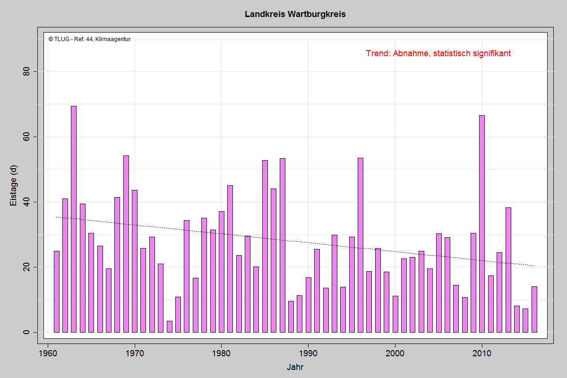Select the 1996 bar reaching about 53
The height and width of the screenshot is (378, 567).
click(x=361, y=245)
